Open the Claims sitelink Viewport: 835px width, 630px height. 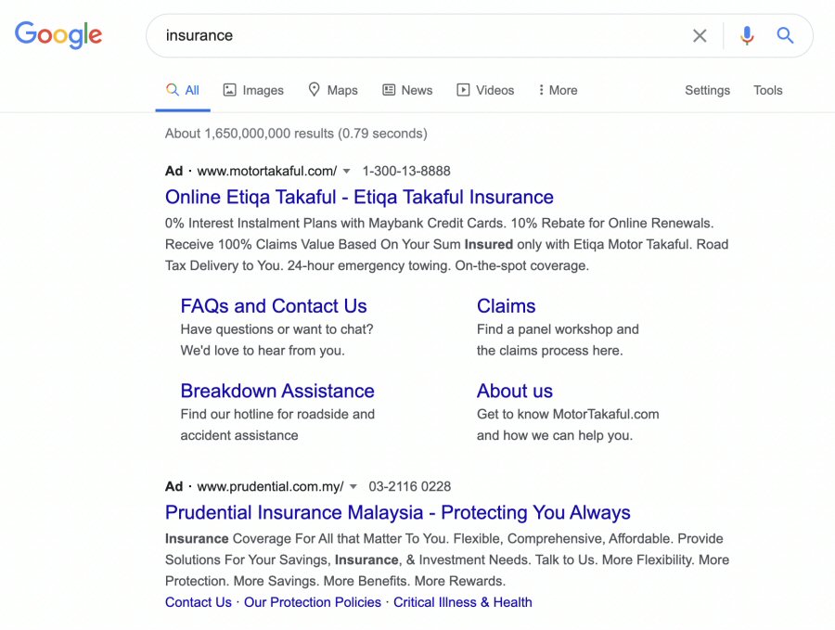(x=506, y=305)
